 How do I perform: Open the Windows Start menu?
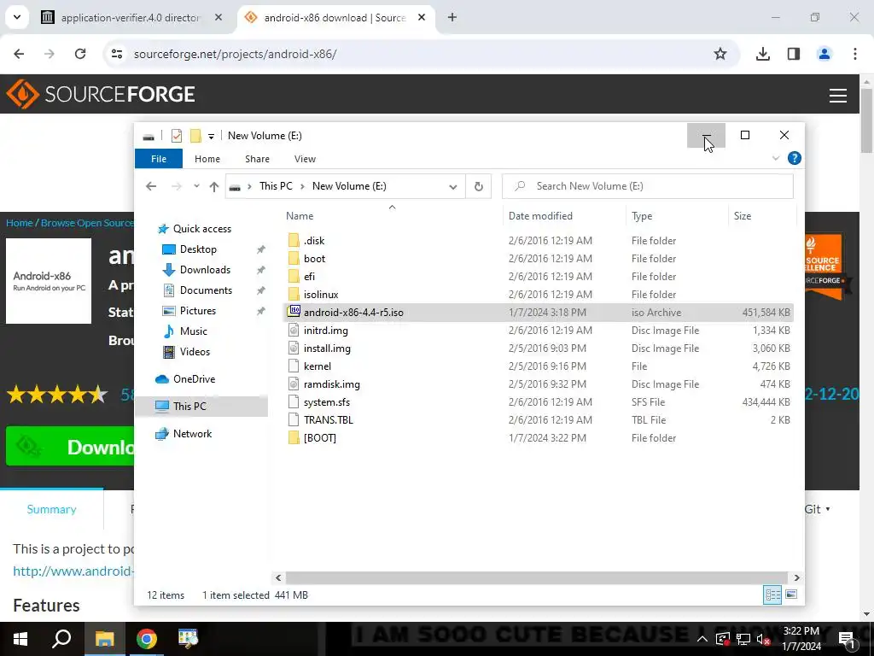(20, 639)
